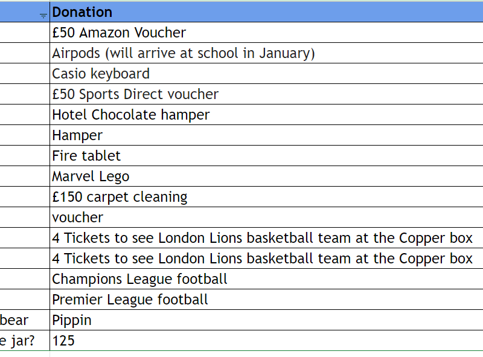Viewport: 483px width, 357px height.
Task: Select the second London Lions tickets cell
Action: pyautogui.click(x=266, y=259)
